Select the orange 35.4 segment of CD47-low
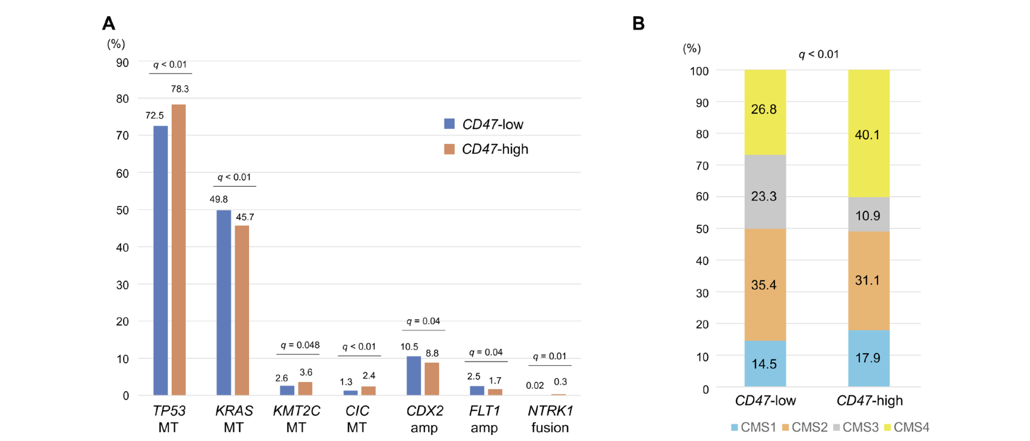This screenshot has width=1030, height=441. pyautogui.click(x=765, y=285)
